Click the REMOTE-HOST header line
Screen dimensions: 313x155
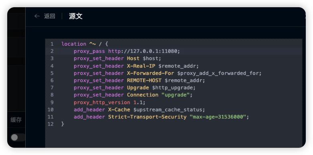coord(139,81)
